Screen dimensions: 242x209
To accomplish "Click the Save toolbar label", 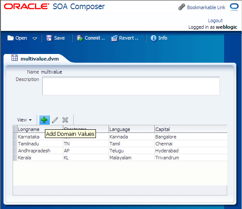I will point(59,38).
